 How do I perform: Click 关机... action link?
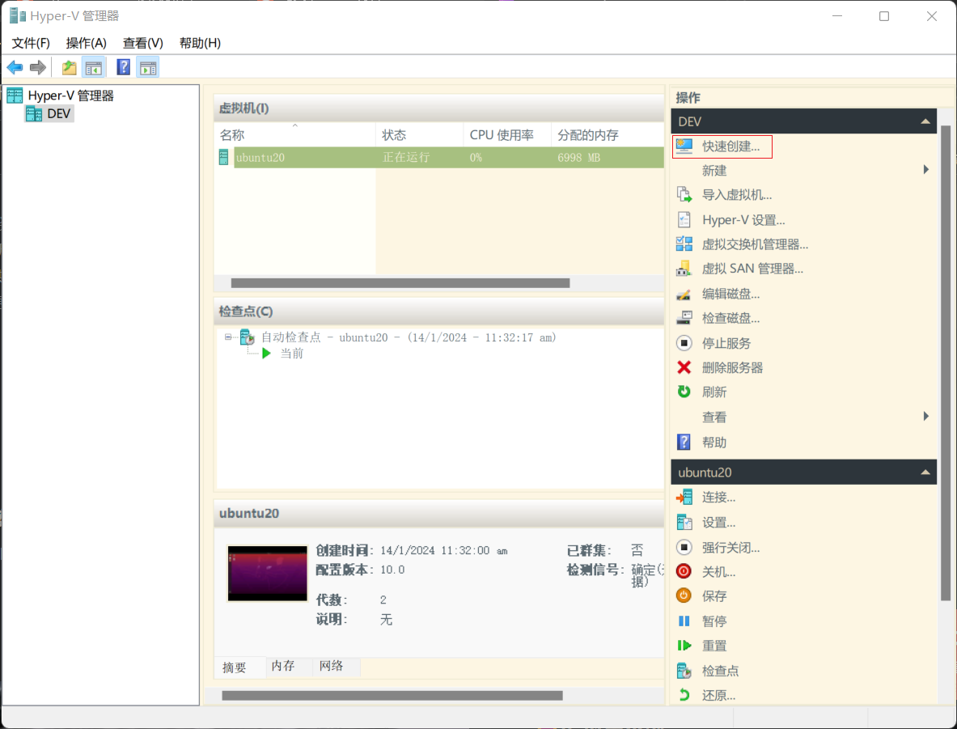click(x=718, y=572)
